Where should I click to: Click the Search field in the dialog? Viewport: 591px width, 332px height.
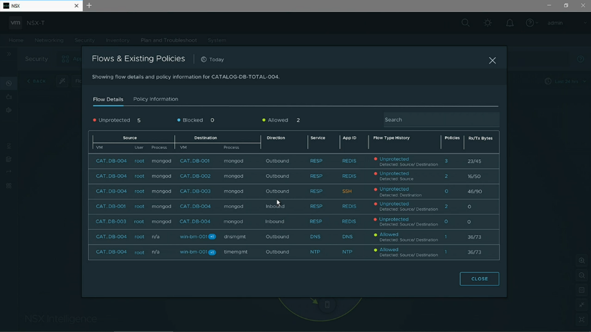click(x=441, y=119)
